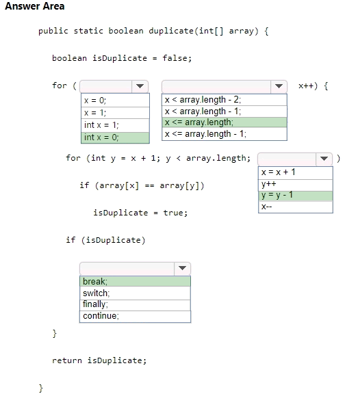The image size is (345, 396).
Task: Open the loop initializer dropdown arrow
Action: (140, 86)
